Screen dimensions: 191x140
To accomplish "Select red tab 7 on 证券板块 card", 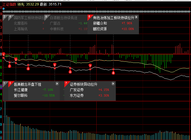I will [66, 83].
